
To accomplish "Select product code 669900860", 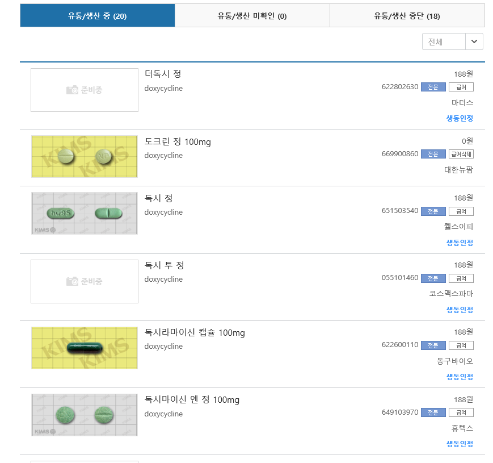I will click(400, 154).
